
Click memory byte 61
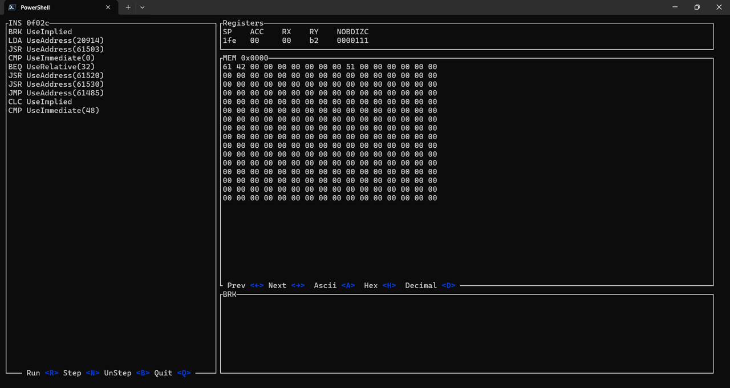227,67
